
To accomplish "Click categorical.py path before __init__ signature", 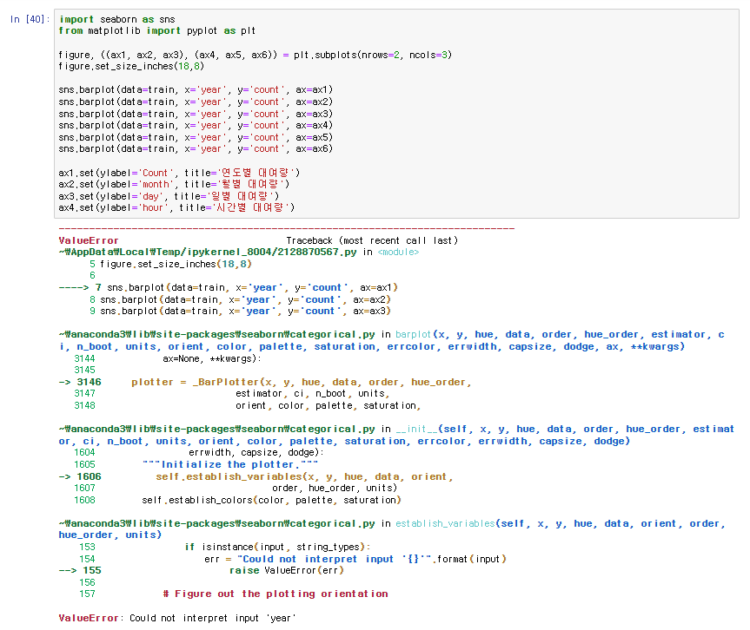I will coord(216,429).
